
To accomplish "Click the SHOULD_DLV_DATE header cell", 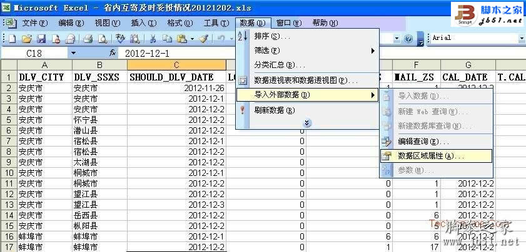I will (x=177, y=77).
